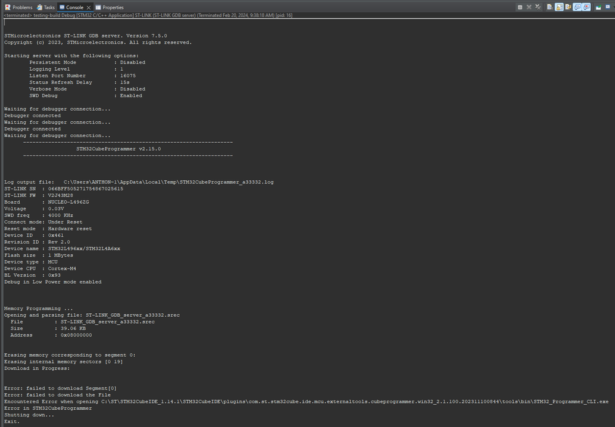Toggle Word Wrap in the console
Viewport: 615px width, 427px height.
(568, 7)
